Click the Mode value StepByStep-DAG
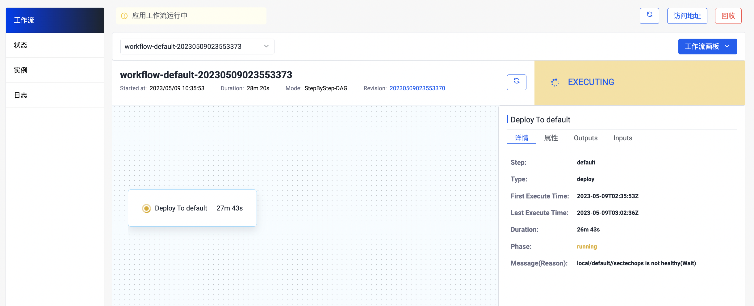Viewport: 754px width, 306px height. [x=326, y=88]
